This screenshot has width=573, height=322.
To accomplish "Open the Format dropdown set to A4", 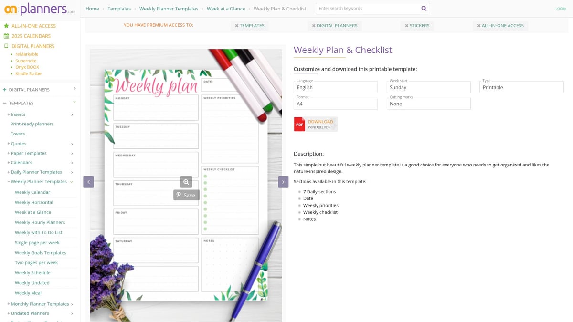I will pos(335,104).
